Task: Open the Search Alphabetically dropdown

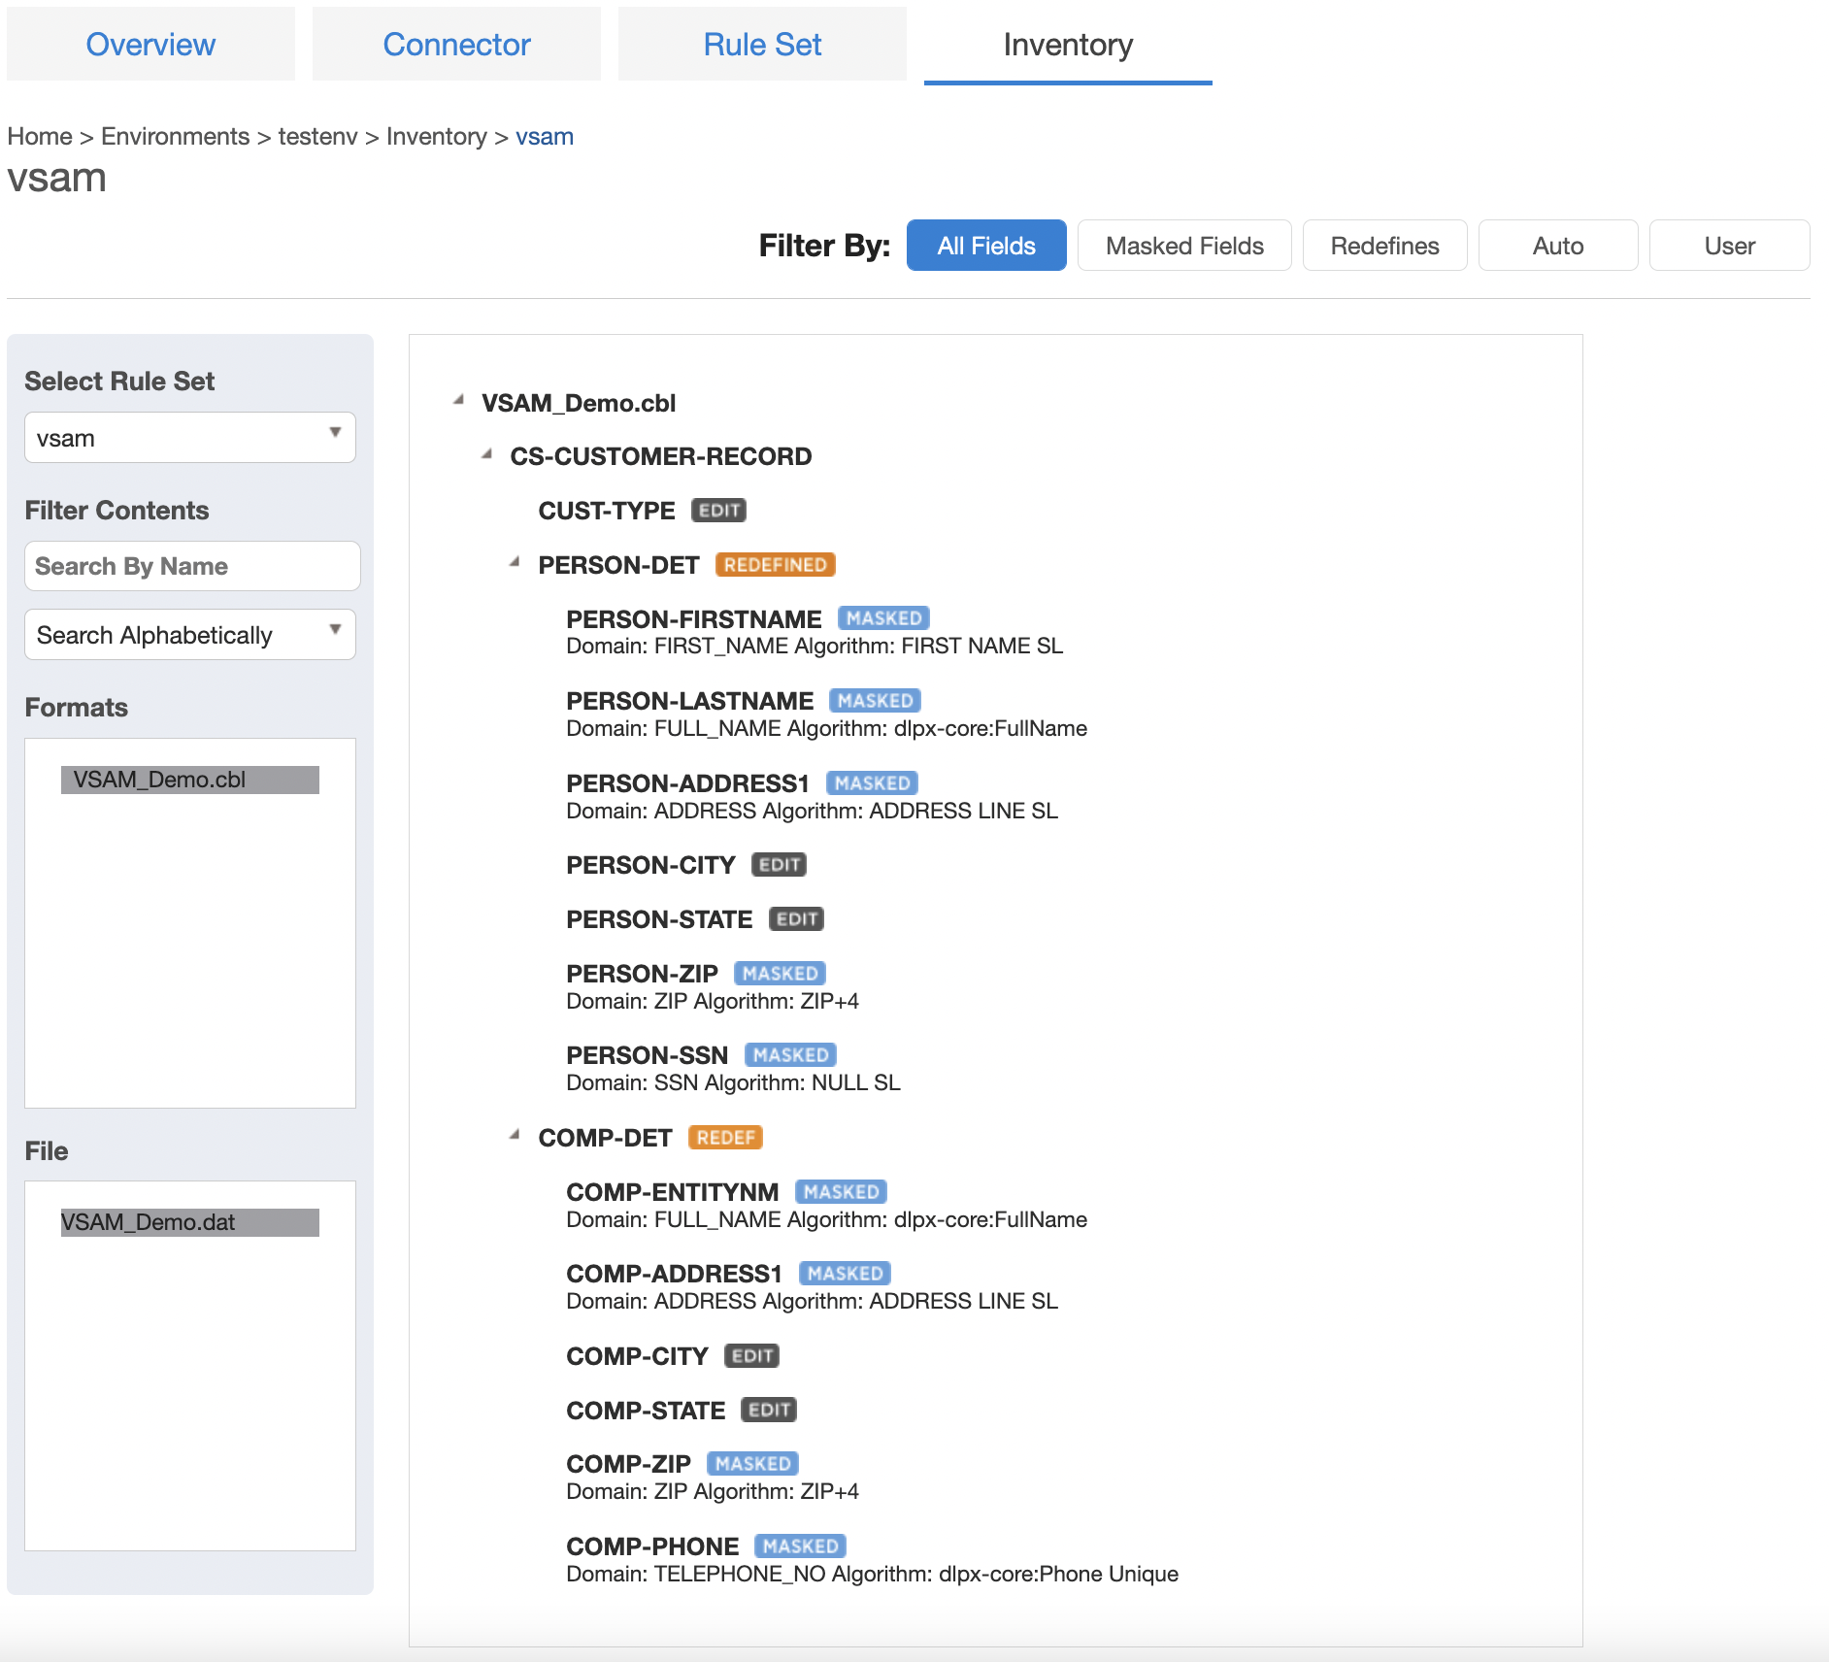Action: click(190, 635)
